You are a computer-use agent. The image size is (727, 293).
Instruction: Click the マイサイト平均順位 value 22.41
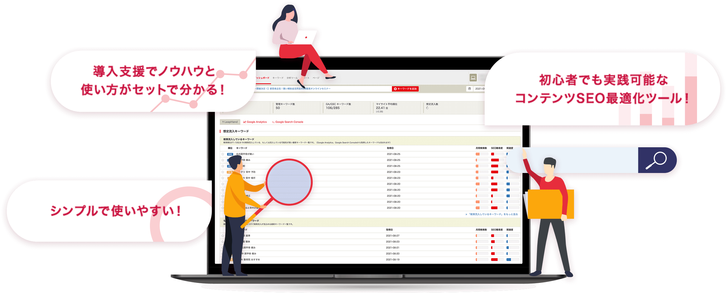click(380, 108)
